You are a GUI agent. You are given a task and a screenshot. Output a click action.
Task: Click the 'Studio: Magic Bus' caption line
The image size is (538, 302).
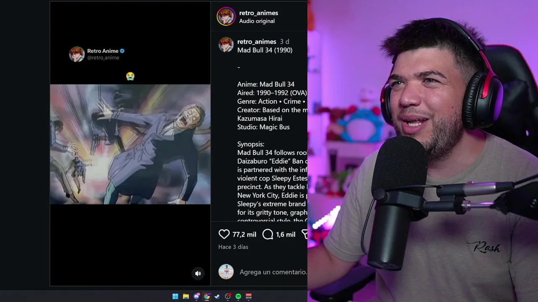pos(264,127)
